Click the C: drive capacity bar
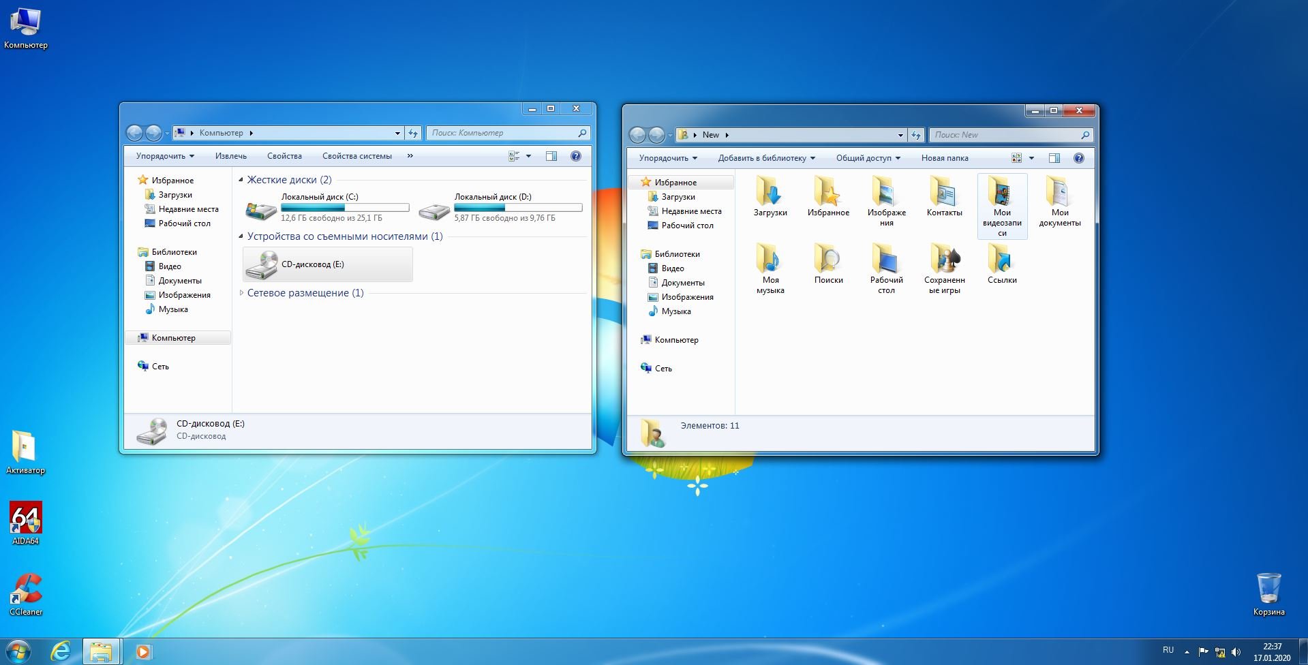Screen dimensions: 1308x665 tap(345, 207)
